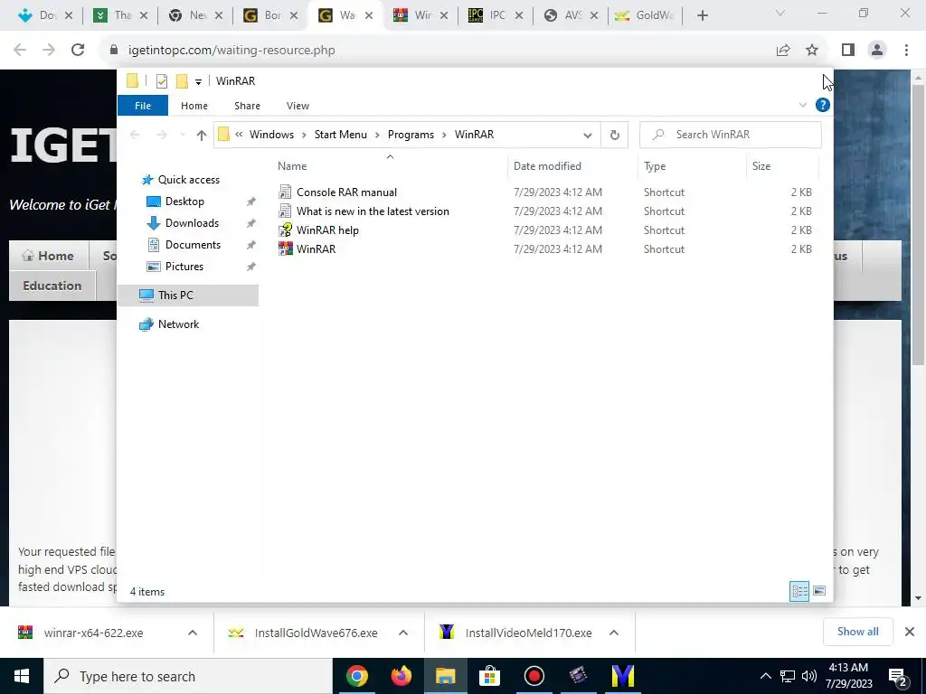Go up one folder level in Explorer
This screenshot has height=694, width=926.
coord(202,136)
